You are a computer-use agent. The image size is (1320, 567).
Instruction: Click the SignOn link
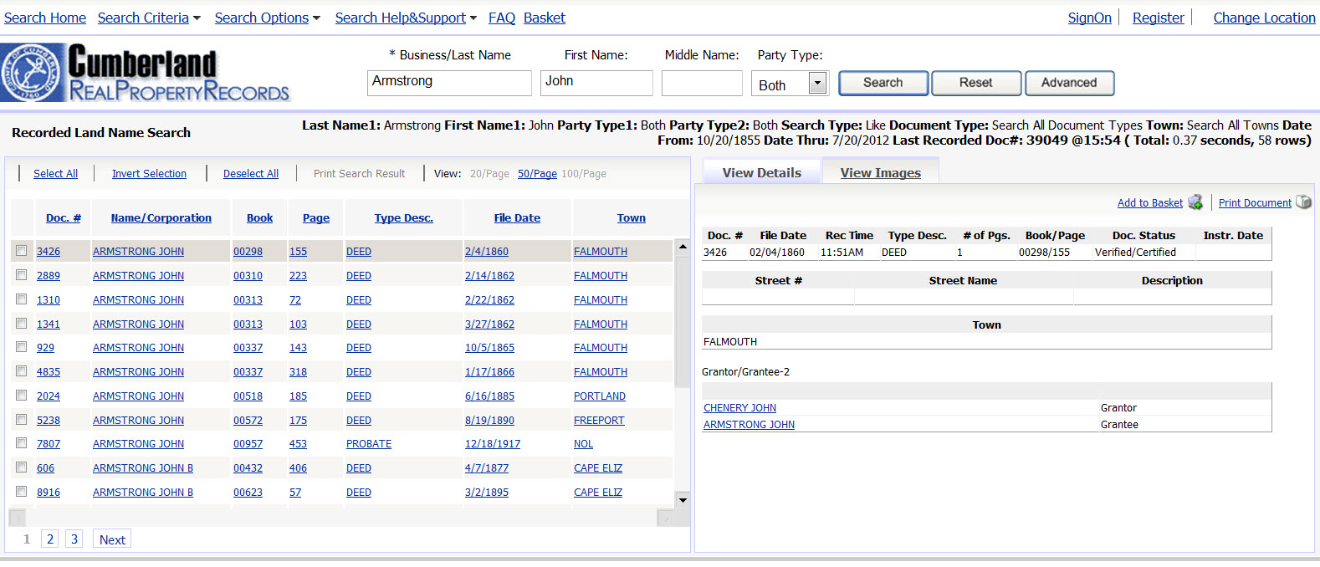tap(1090, 18)
